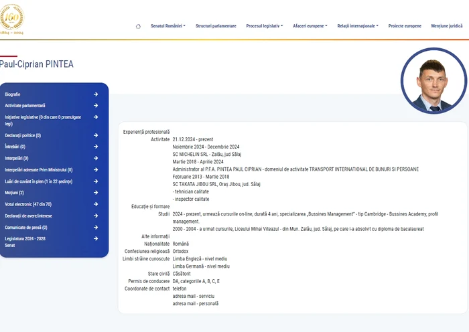Open the Interpelări (0) sidebar link
The width and height of the screenshot is (469, 332).
pos(17,159)
